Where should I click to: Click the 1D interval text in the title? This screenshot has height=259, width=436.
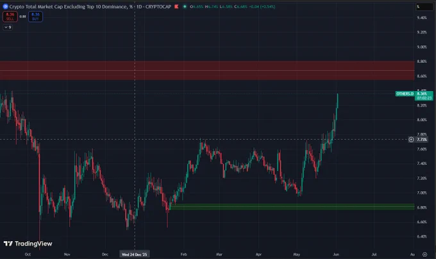click(x=139, y=6)
